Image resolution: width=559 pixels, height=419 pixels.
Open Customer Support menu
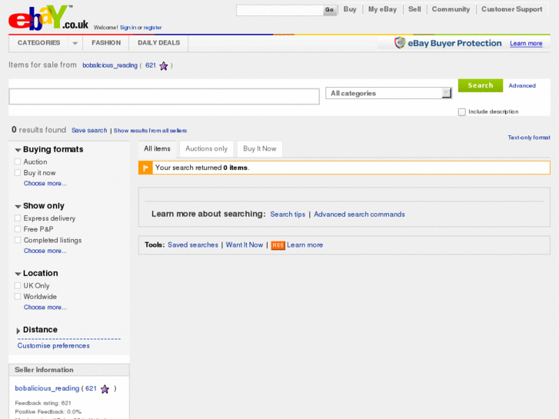tap(511, 9)
